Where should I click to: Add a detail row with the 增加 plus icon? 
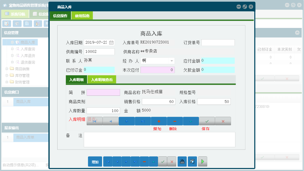159,121
